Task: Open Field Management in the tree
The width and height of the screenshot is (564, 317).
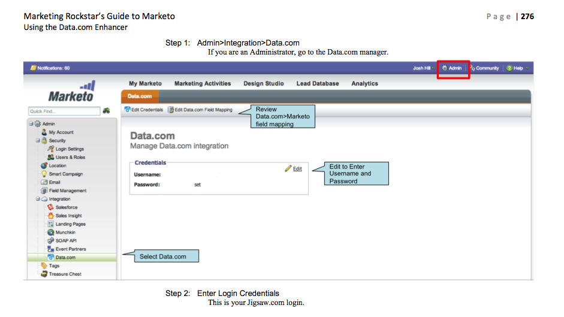Action: click(x=68, y=191)
